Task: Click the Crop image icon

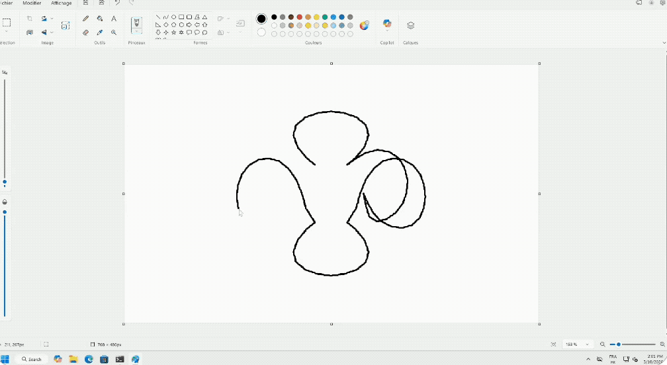Action: (29, 19)
